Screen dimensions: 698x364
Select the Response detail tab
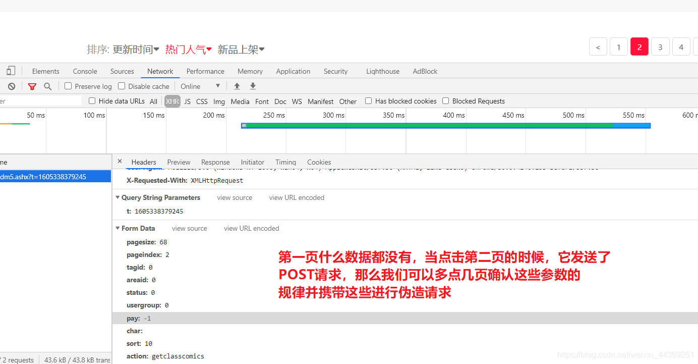click(215, 162)
